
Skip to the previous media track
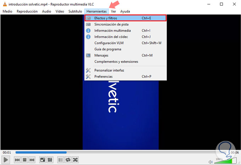[17, 160]
